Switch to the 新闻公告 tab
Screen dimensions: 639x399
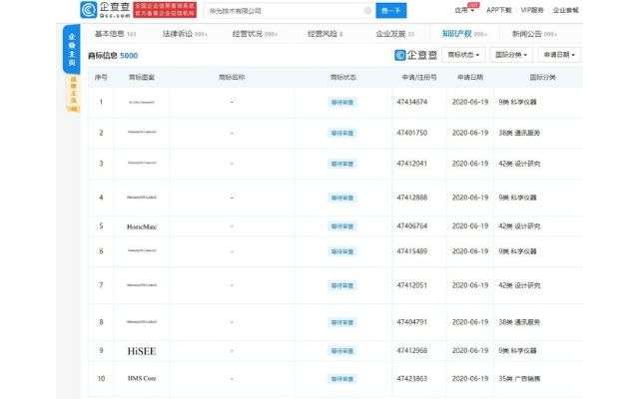(x=534, y=34)
